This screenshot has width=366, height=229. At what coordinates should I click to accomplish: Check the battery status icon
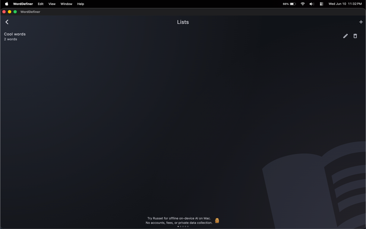[x=293, y=4]
